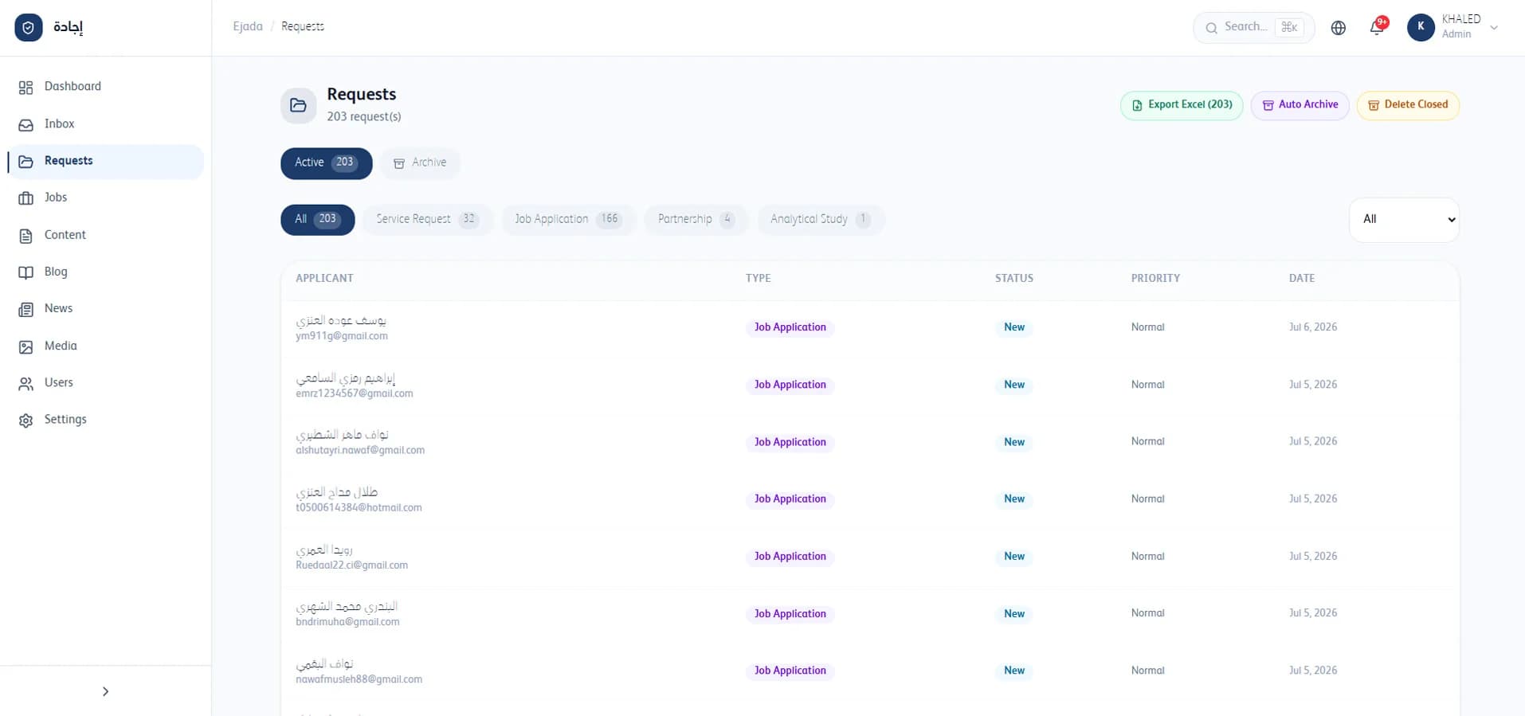Open the request from ym911g@gmail.com

point(870,327)
